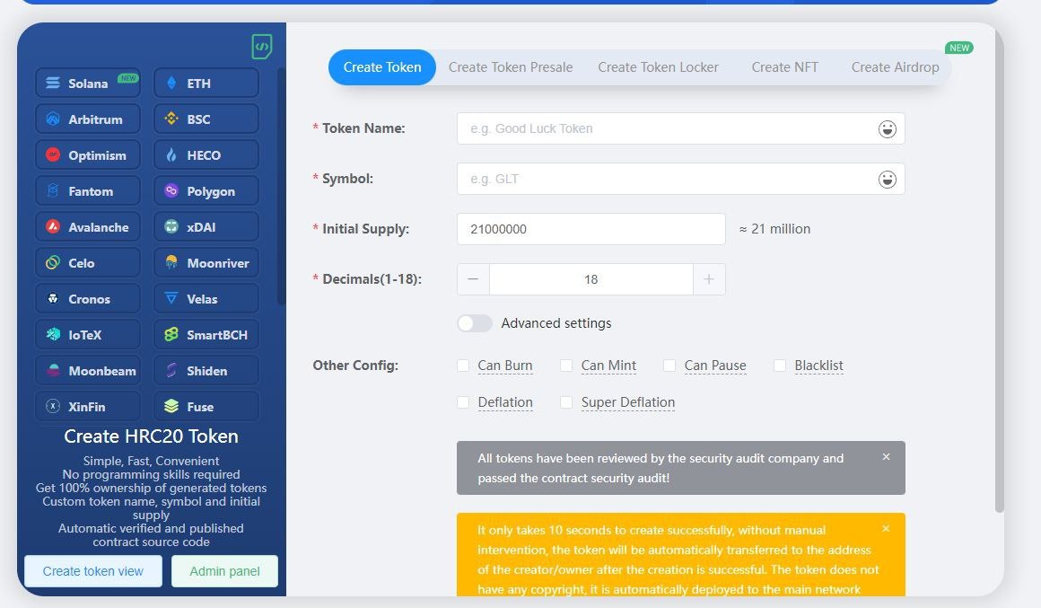Select the ETH network button
This screenshot has width=1041, height=608.
tap(206, 83)
